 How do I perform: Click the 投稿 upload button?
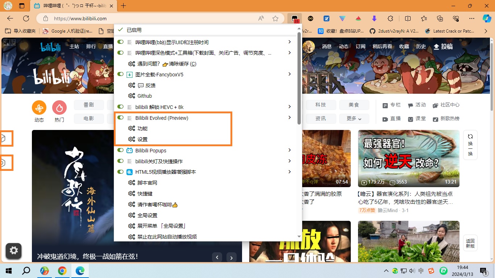coord(443,47)
